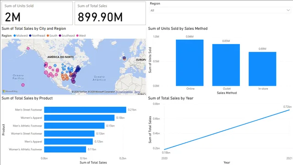The height and width of the screenshot is (165, 293).
Task: Select the Online bar in units chart
Action: pyautogui.click(x=190, y=63)
